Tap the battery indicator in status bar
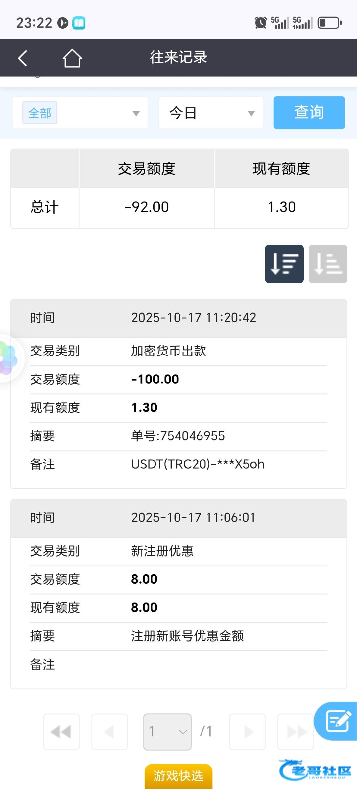The height and width of the screenshot is (790, 357). coord(329,23)
